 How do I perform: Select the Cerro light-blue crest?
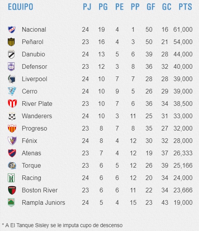point(12,91)
